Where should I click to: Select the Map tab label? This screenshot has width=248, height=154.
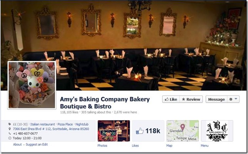tap(169, 146)
